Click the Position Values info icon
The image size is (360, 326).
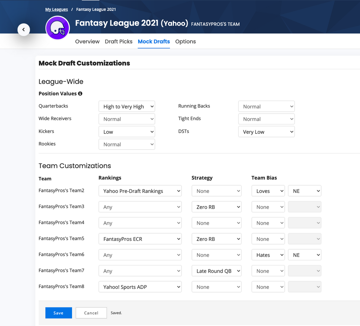(x=80, y=93)
